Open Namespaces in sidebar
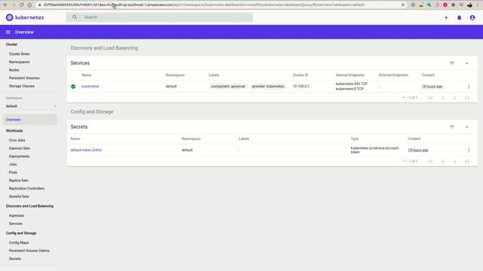The image size is (483, 271). (19, 62)
